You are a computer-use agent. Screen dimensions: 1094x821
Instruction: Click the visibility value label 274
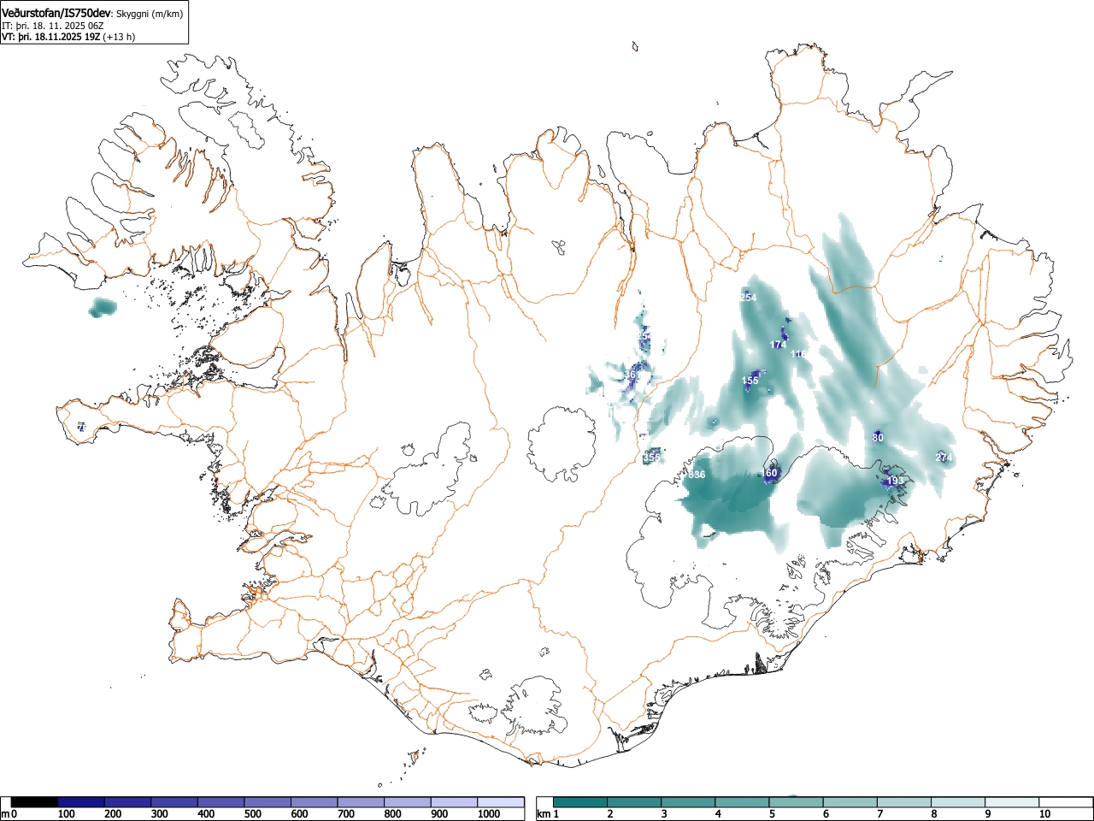(944, 458)
